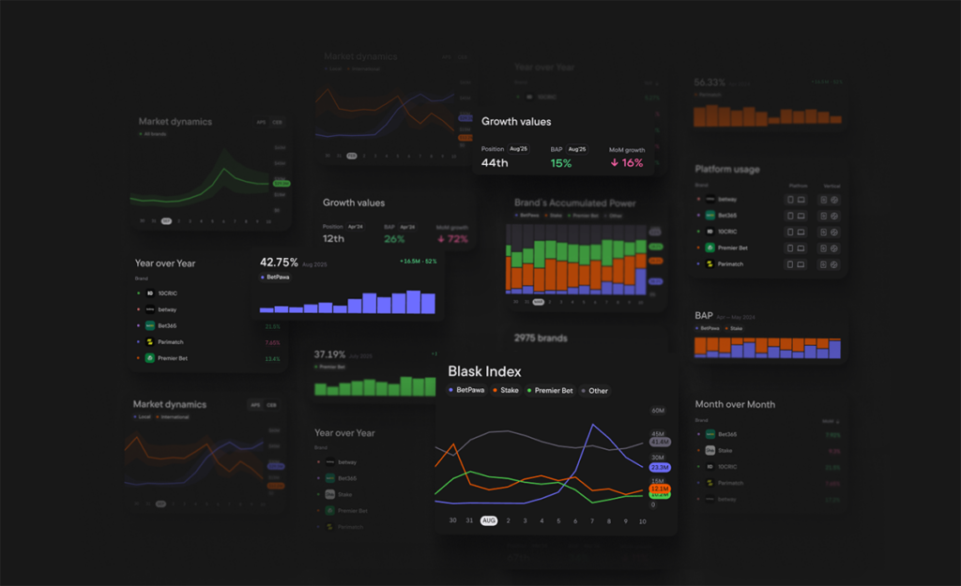This screenshot has width=961, height=586.
Task: Toggle the Other series in Blask Index legend
Action: click(x=595, y=391)
